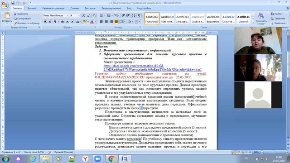
Task: Select the Без интервала style
Action: (x=167, y=19)
